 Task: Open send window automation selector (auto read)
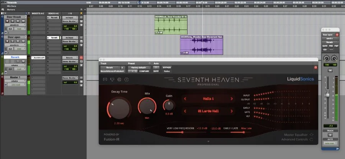point(330,143)
